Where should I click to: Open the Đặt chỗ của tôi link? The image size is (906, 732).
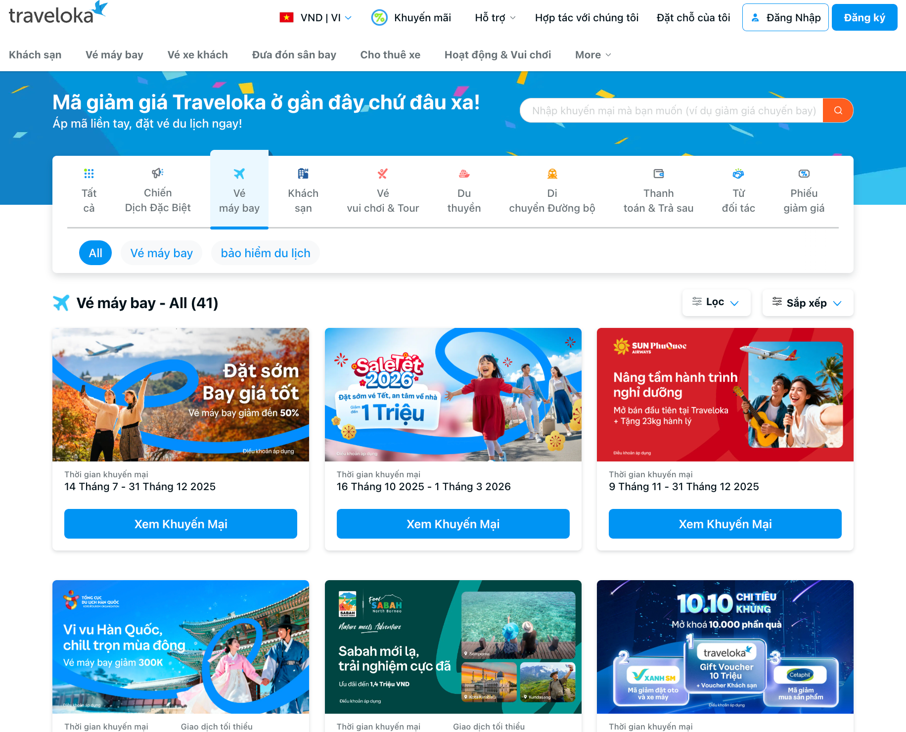pyautogui.click(x=693, y=18)
